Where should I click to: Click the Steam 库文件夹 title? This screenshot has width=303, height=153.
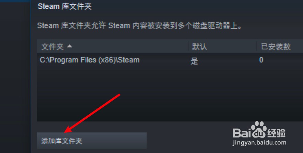[64, 7]
